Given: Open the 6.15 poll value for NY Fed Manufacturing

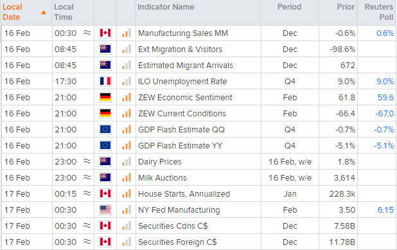Looking at the screenshot, I should (385, 210).
